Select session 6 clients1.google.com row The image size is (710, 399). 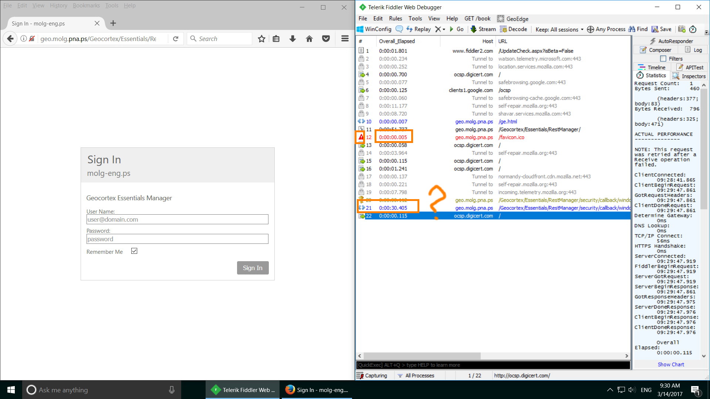click(x=494, y=90)
